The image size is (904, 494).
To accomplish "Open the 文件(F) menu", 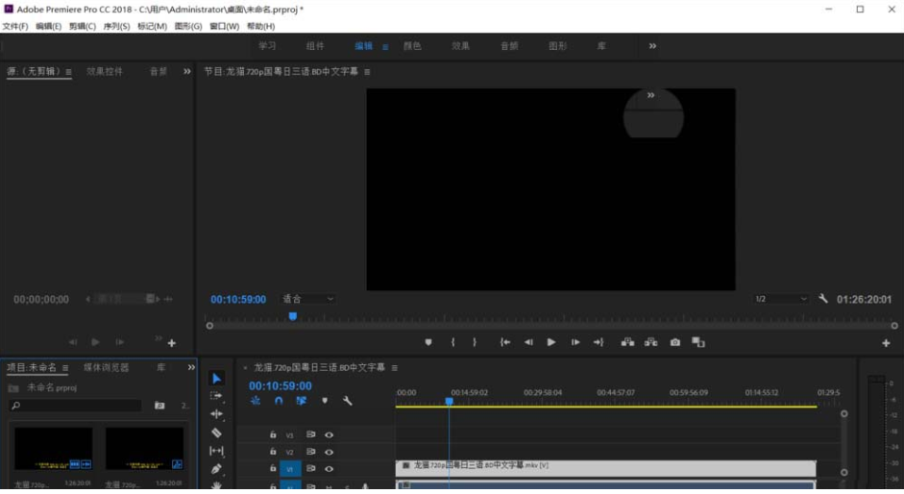I will (15, 26).
